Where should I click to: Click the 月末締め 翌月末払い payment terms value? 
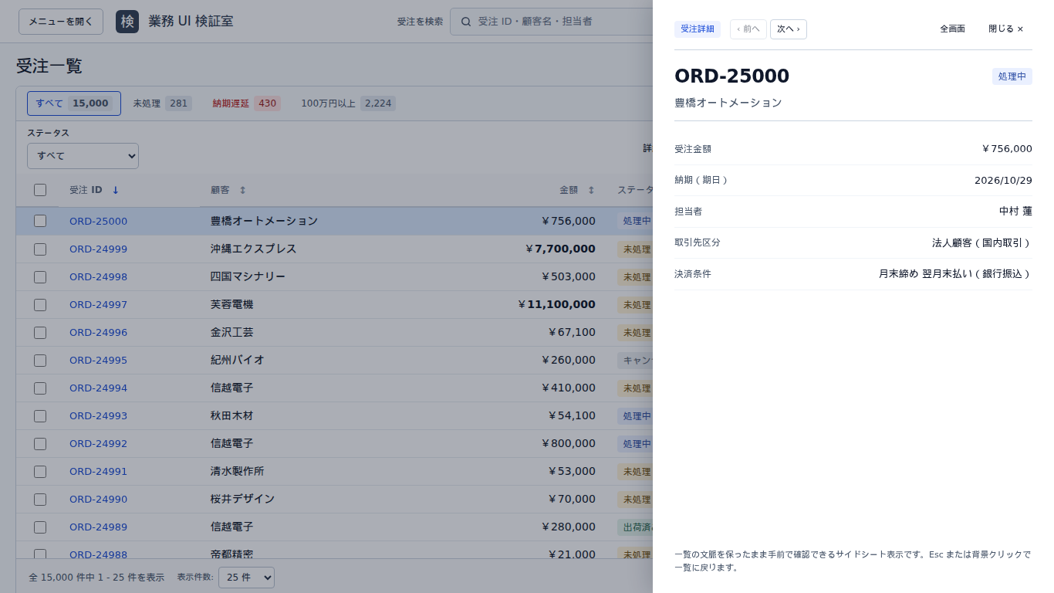[x=955, y=273]
